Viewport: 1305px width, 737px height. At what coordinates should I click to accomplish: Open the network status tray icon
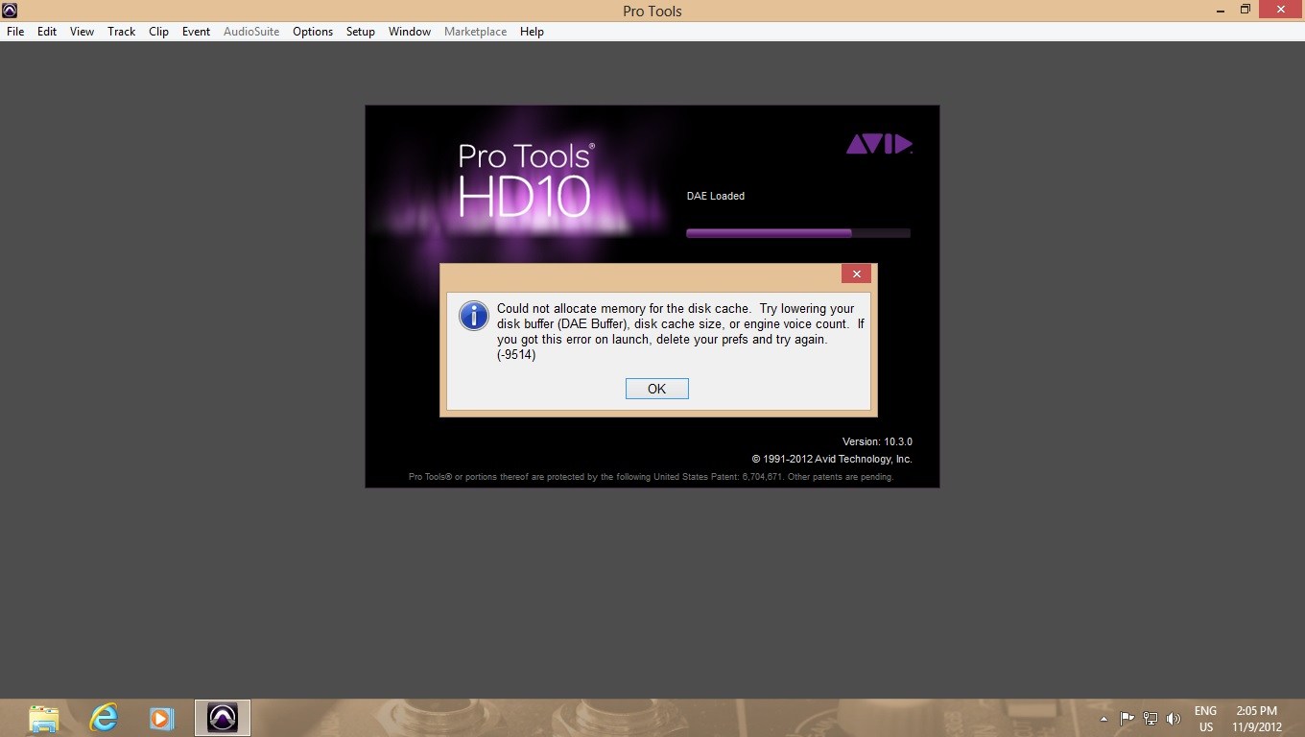point(1150,718)
